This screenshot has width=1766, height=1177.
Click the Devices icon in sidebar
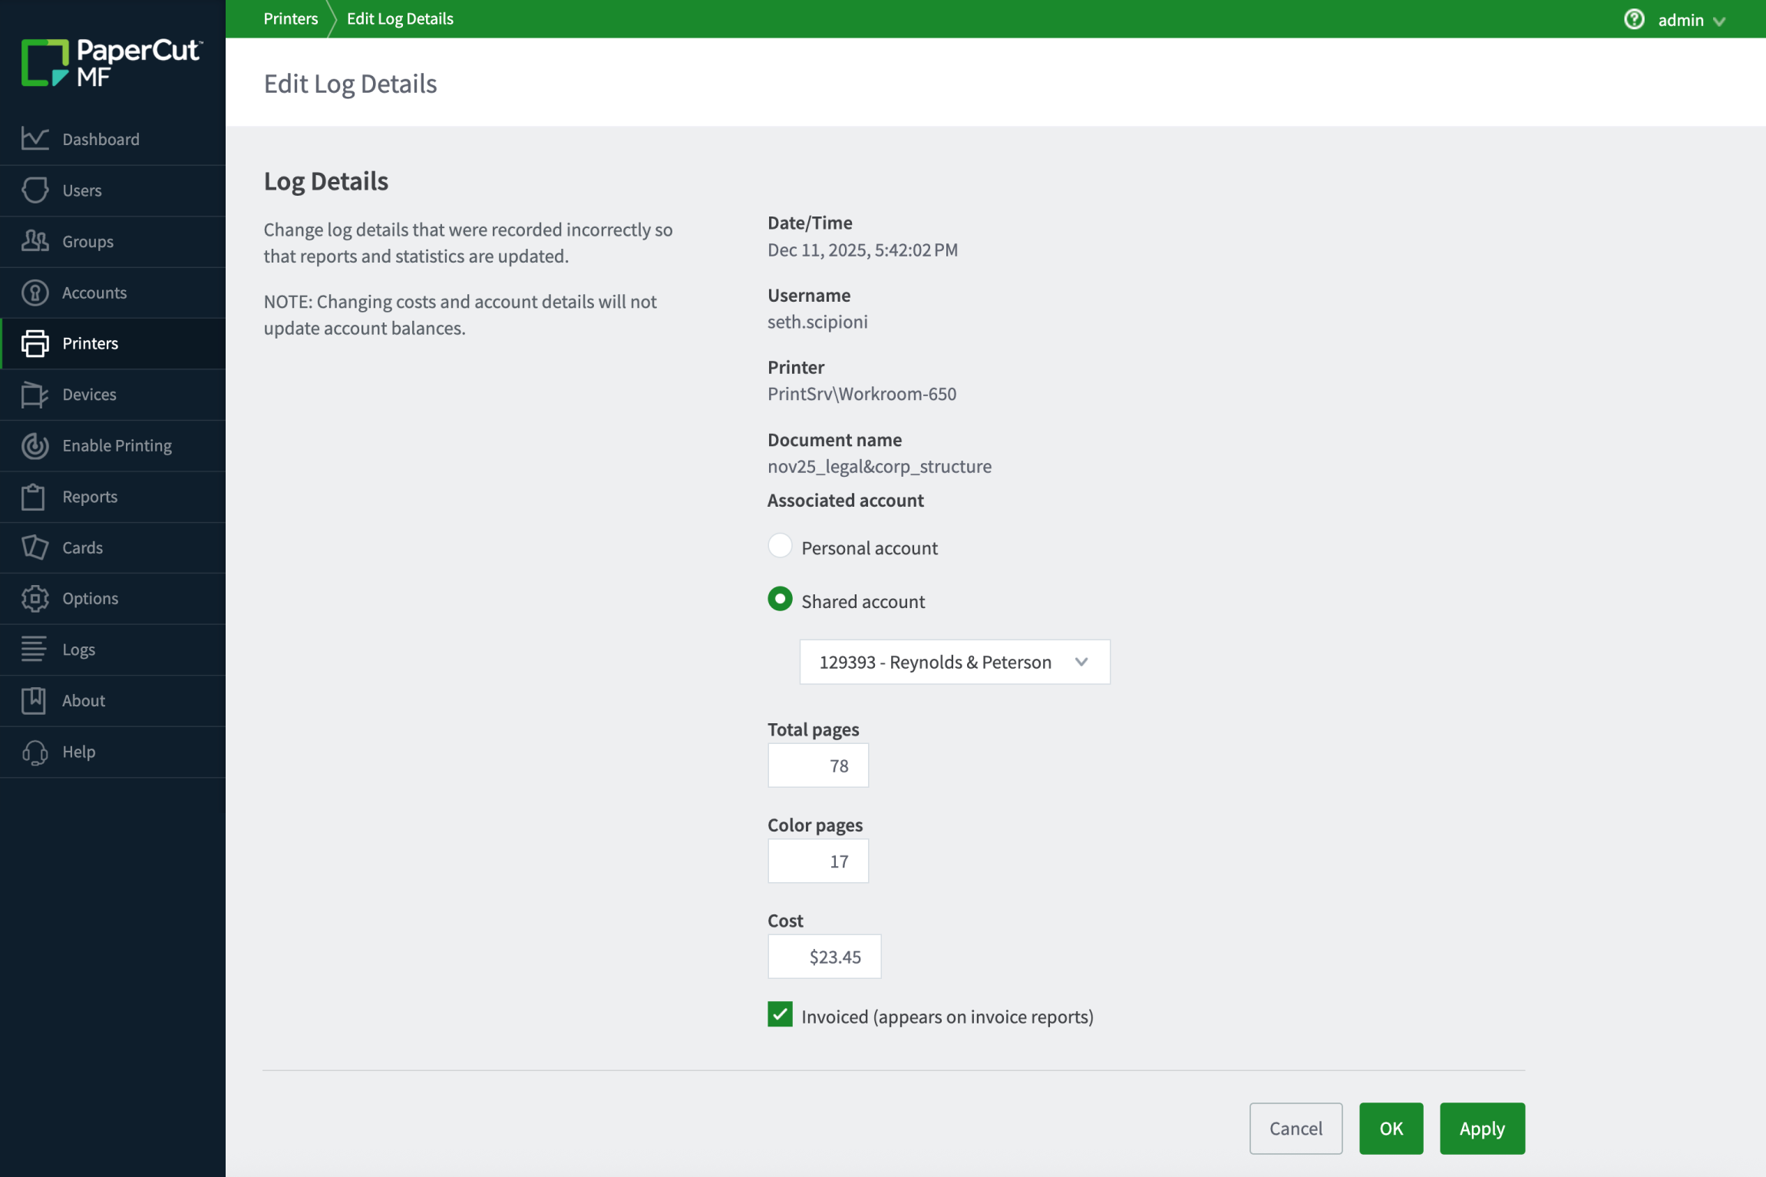pos(35,395)
